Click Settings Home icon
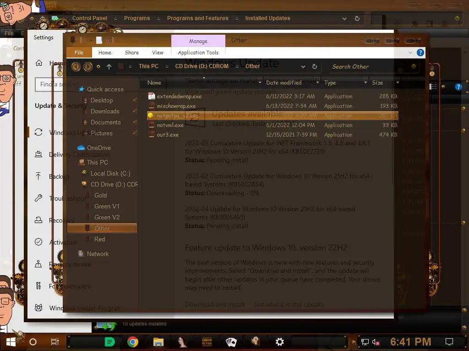 tap(39, 63)
